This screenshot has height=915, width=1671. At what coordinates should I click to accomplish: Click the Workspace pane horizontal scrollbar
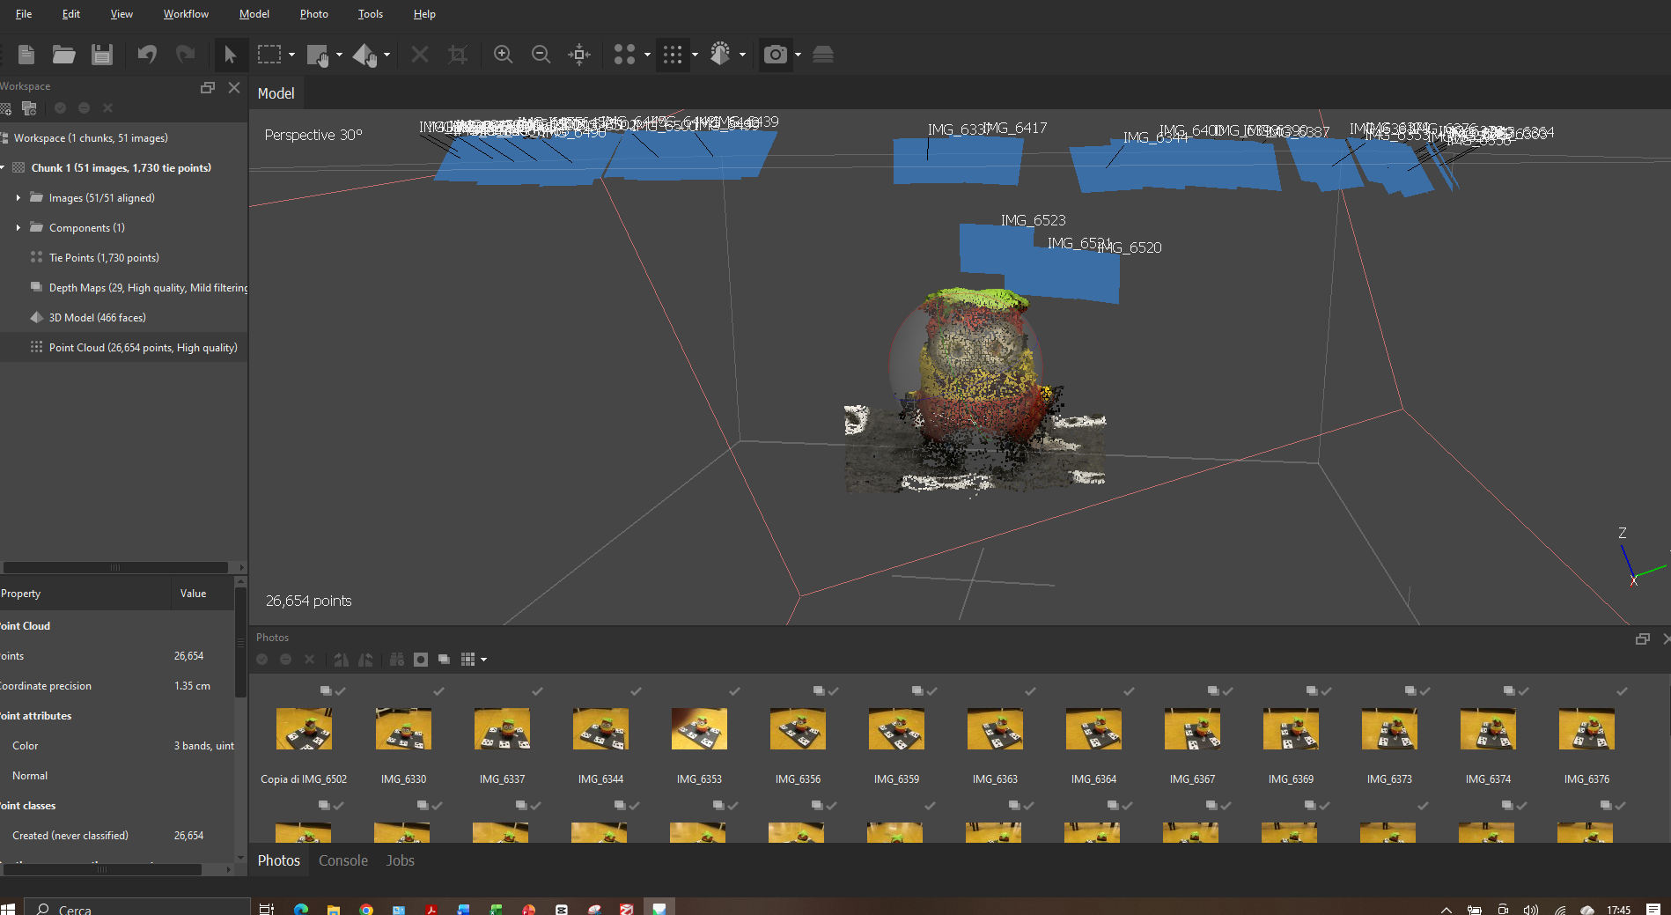(114, 568)
